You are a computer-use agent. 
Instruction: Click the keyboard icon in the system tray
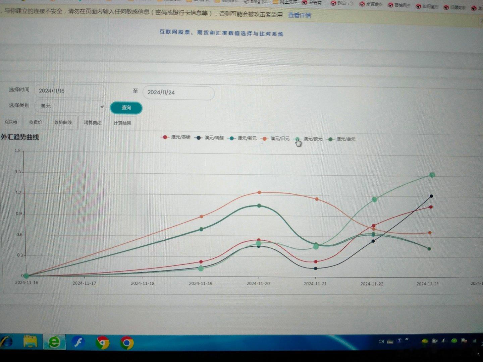click(390, 342)
